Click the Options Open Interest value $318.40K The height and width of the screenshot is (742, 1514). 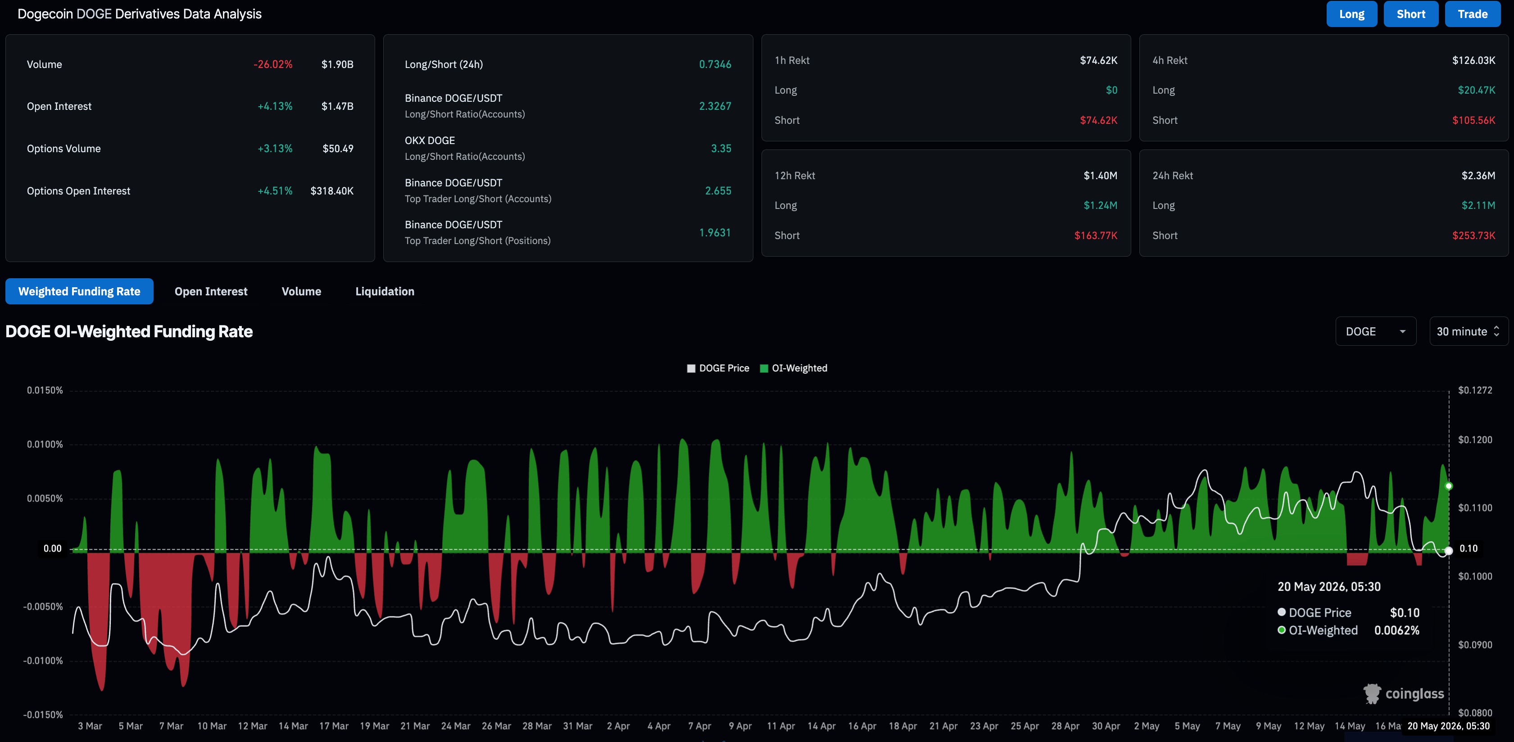click(x=332, y=191)
